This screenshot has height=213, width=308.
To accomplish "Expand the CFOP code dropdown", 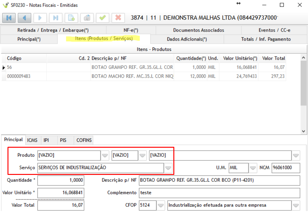I will pos(161,206).
